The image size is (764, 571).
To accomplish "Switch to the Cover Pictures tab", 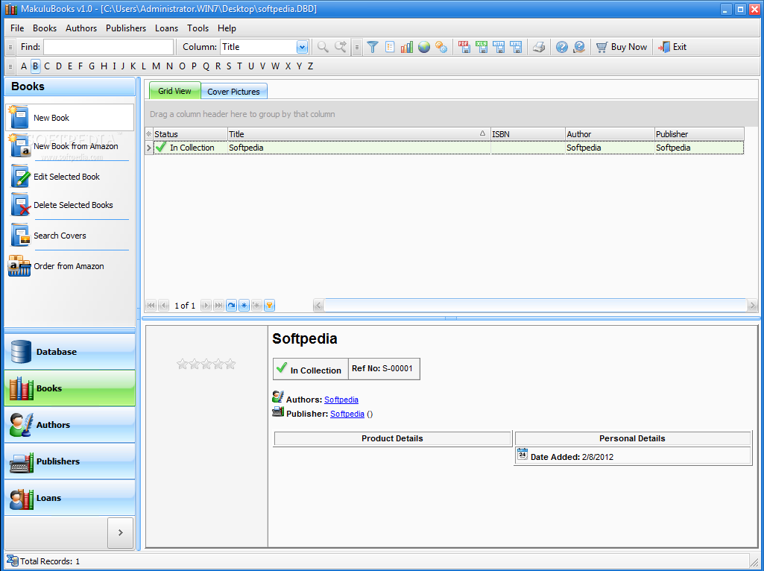I will click(233, 92).
